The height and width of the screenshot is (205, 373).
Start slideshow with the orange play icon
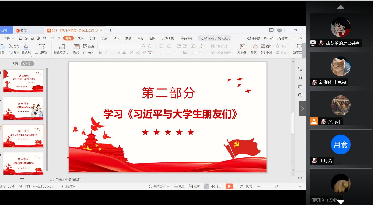(x=229, y=186)
